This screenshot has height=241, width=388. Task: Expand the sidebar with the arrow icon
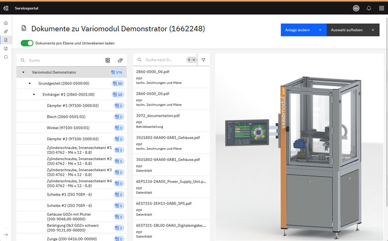(6, 234)
